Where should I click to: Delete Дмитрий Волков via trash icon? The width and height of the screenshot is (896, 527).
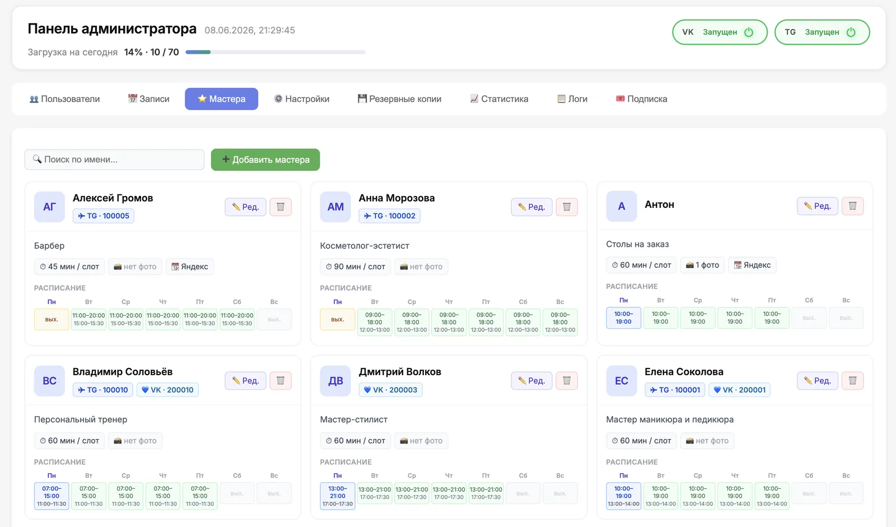pyautogui.click(x=567, y=381)
